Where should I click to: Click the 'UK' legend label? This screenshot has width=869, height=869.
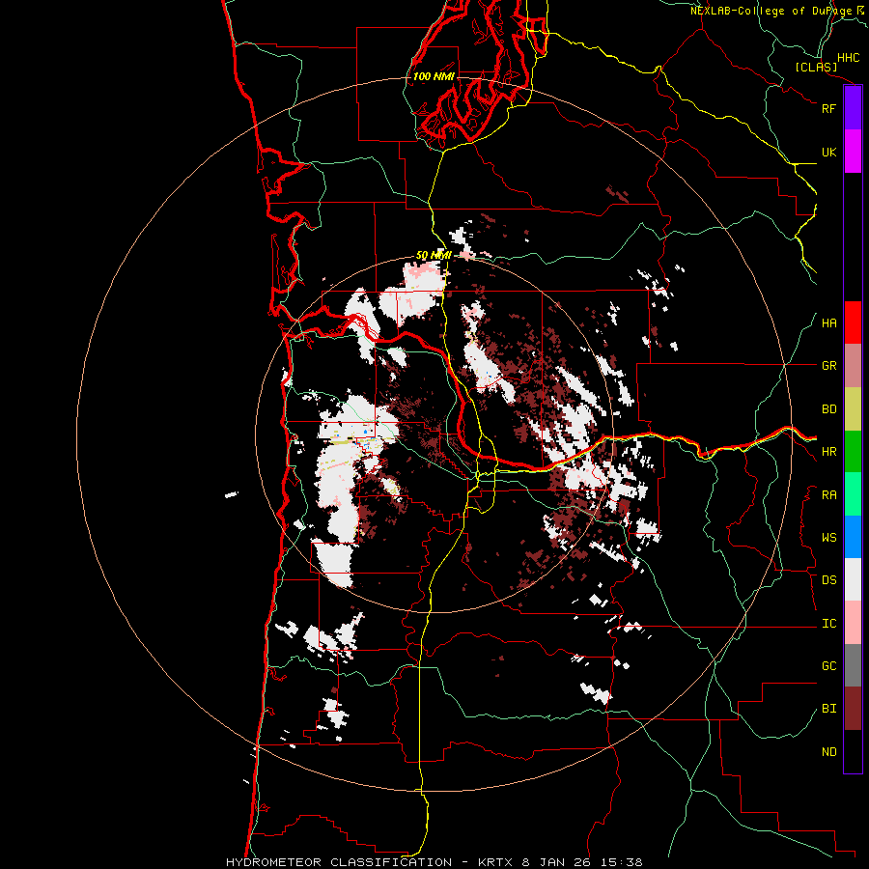pyautogui.click(x=829, y=152)
